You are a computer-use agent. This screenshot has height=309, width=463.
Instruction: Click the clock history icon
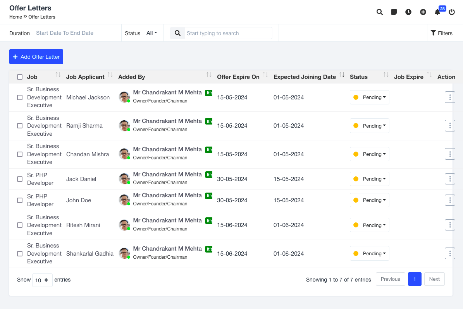(408, 12)
